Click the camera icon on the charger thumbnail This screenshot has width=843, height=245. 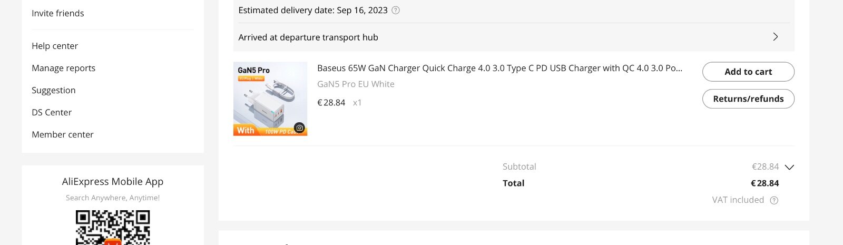coord(299,128)
